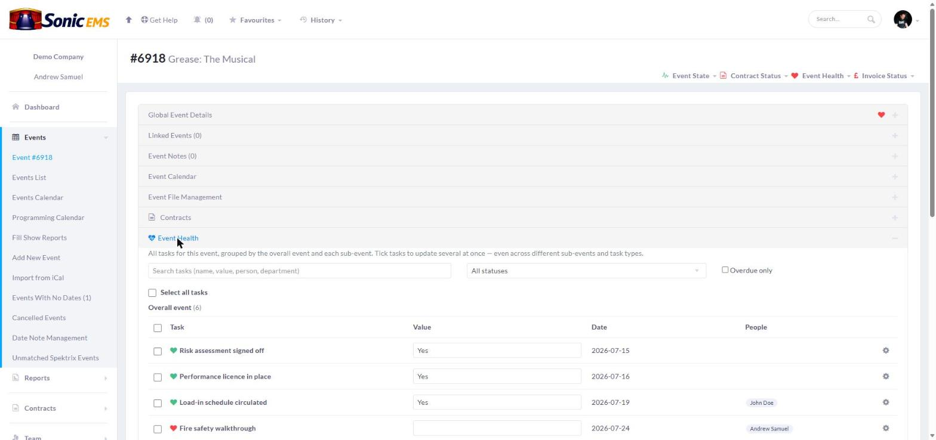The height and width of the screenshot is (440, 936).
Task: Open the Event State dropdown
Action: click(x=689, y=76)
